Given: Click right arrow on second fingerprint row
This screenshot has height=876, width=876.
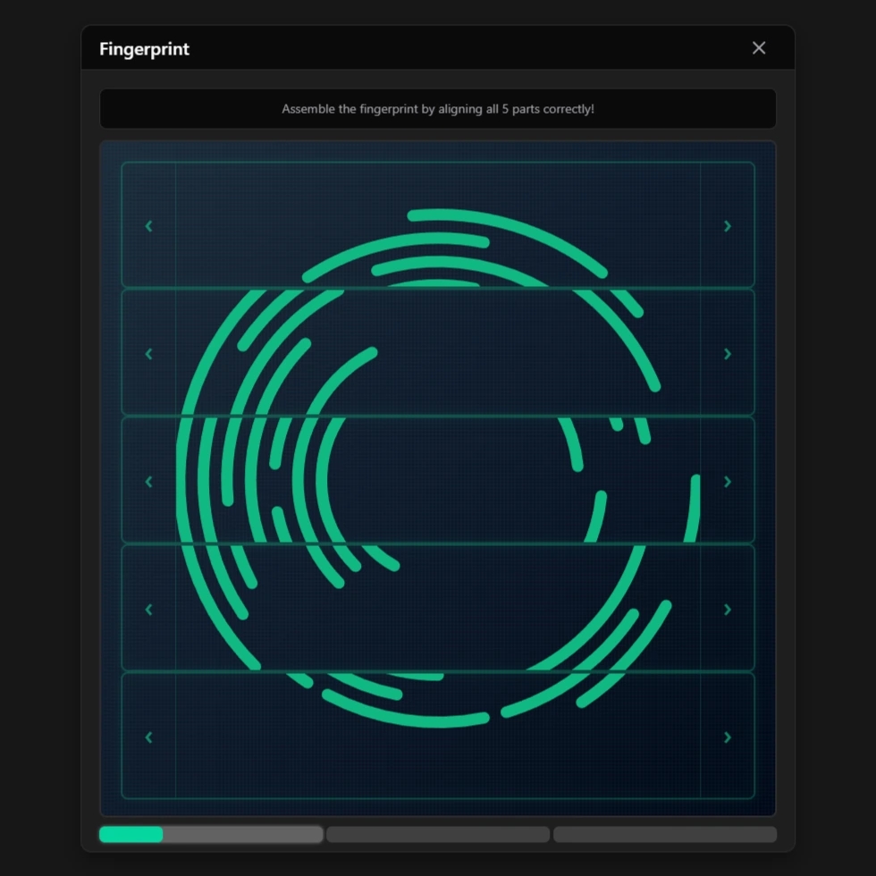Looking at the screenshot, I should (727, 354).
